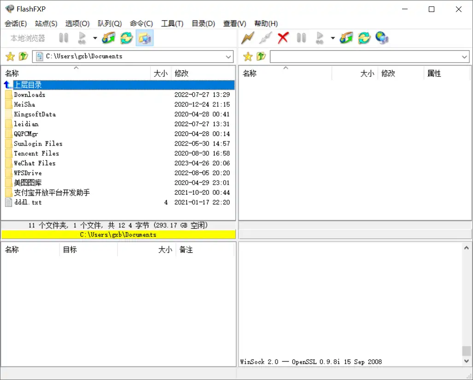Disconnect from server using the red X icon
This screenshot has height=380, width=473.
(282, 38)
